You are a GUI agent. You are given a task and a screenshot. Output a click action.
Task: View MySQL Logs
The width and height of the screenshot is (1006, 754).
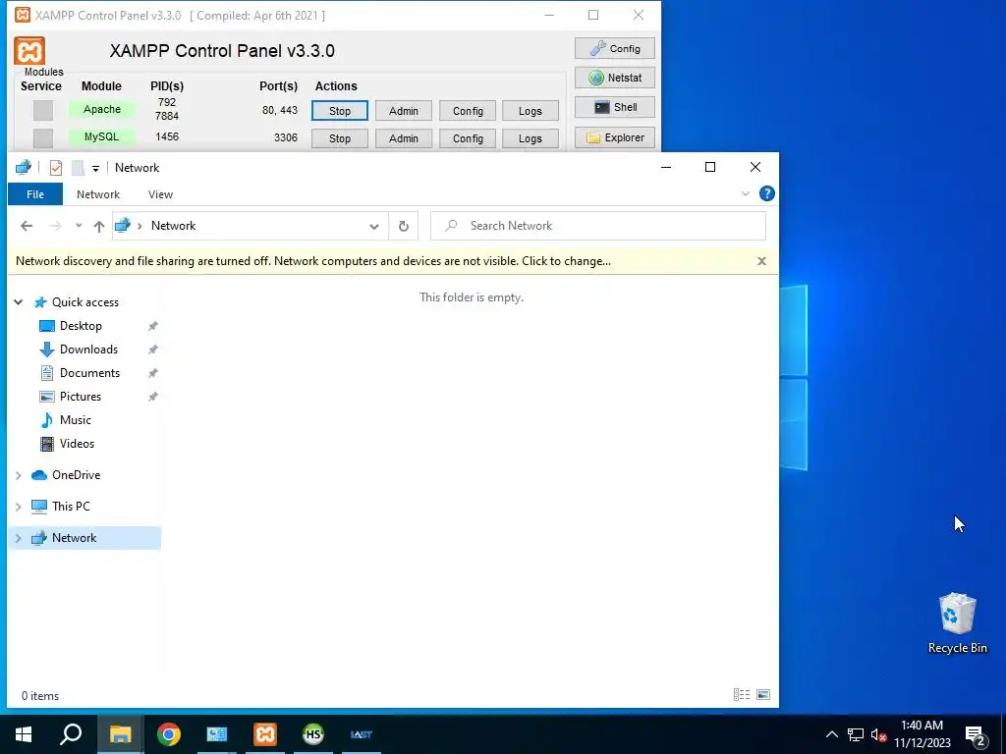(x=530, y=138)
